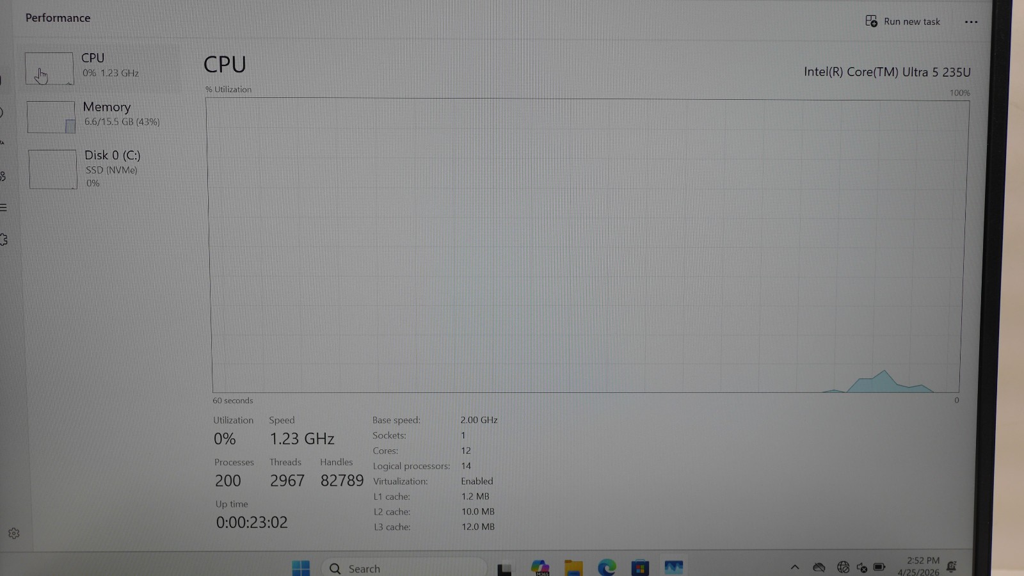Click the processes count 200
The width and height of the screenshot is (1024, 576).
[x=228, y=481]
